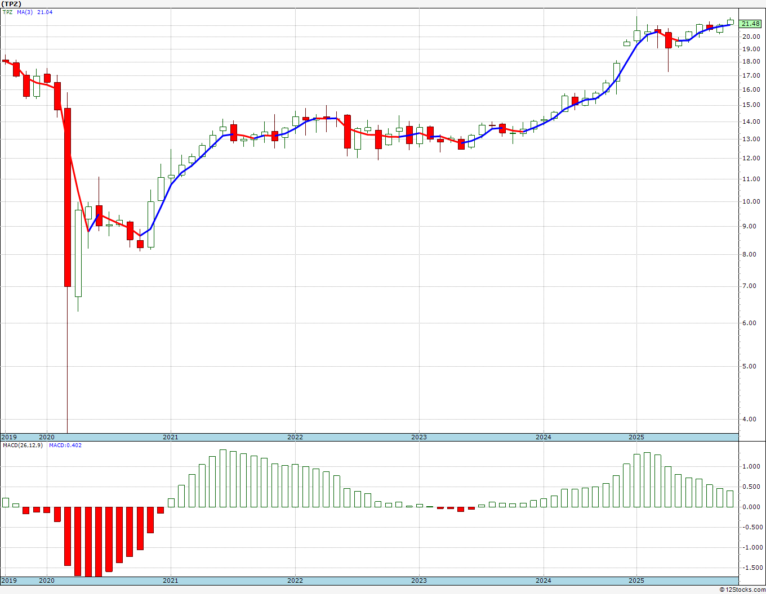The image size is (766, 594).
Task: Click the "15.00" price axis label
Action: [x=751, y=105]
